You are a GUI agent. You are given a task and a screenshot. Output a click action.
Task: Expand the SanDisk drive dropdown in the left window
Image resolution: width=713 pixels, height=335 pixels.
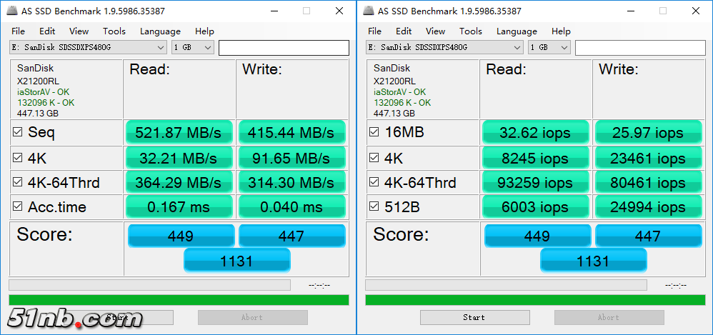tap(160, 47)
